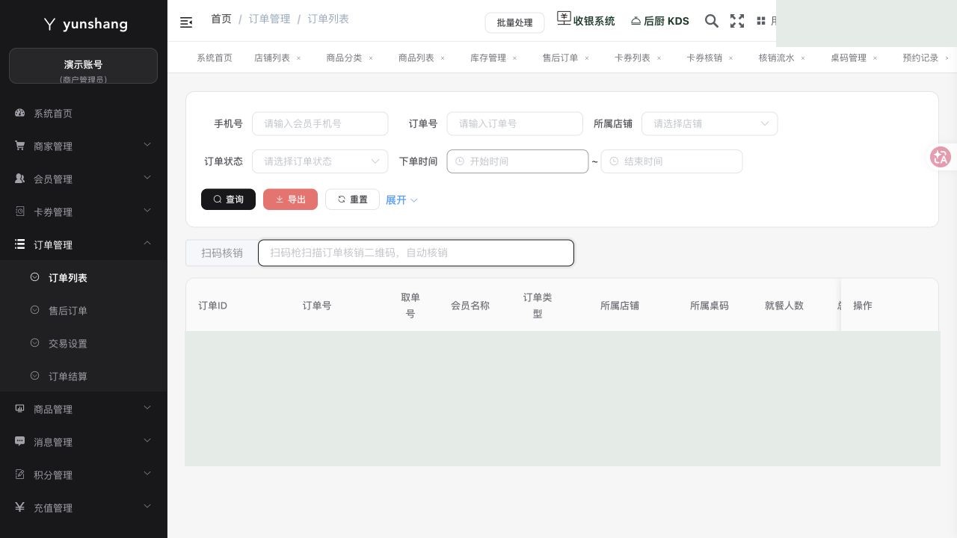Click the pink translate floating icon
This screenshot has height=538, width=957.
pyautogui.click(x=940, y=157)
